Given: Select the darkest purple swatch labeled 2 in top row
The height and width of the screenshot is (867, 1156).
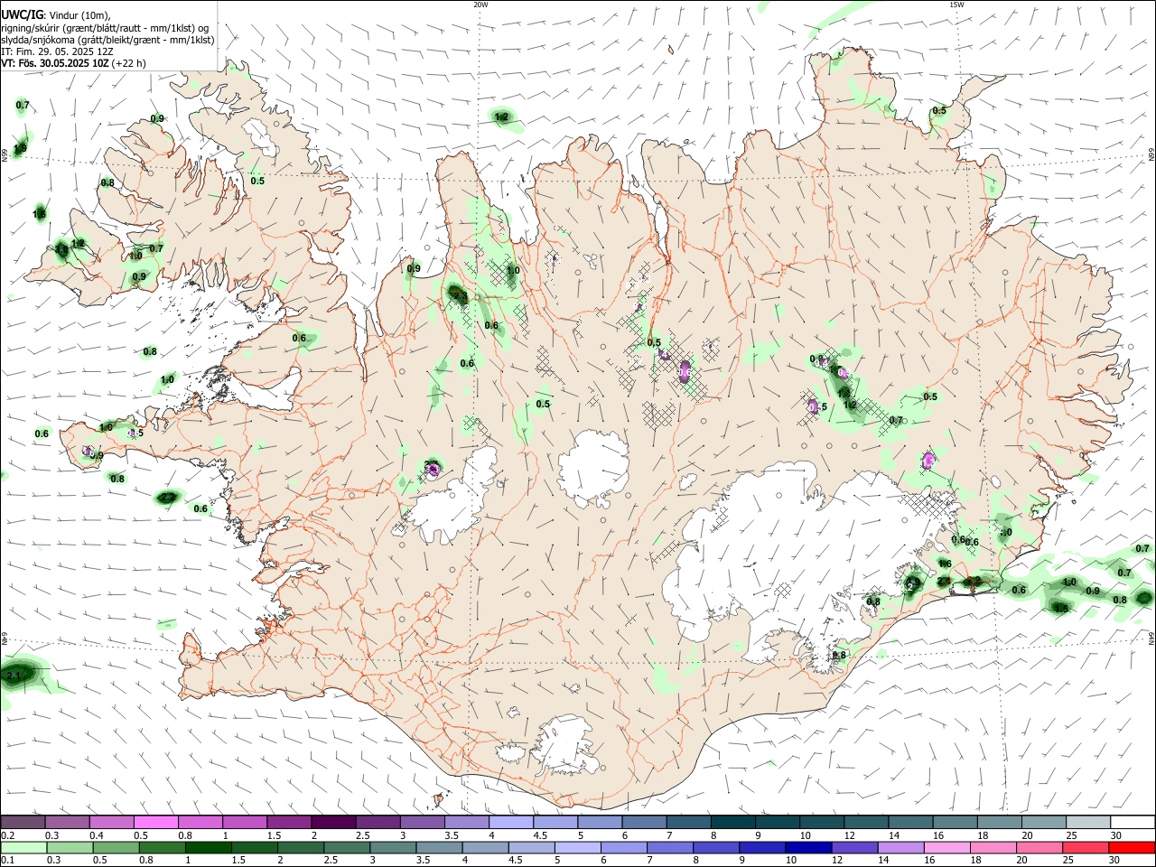Looking at the screenshot, I should click(333, 823).
